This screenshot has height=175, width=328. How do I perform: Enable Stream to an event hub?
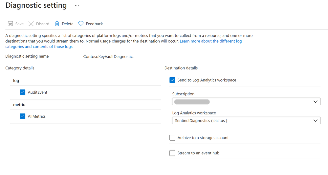[172, 153]
